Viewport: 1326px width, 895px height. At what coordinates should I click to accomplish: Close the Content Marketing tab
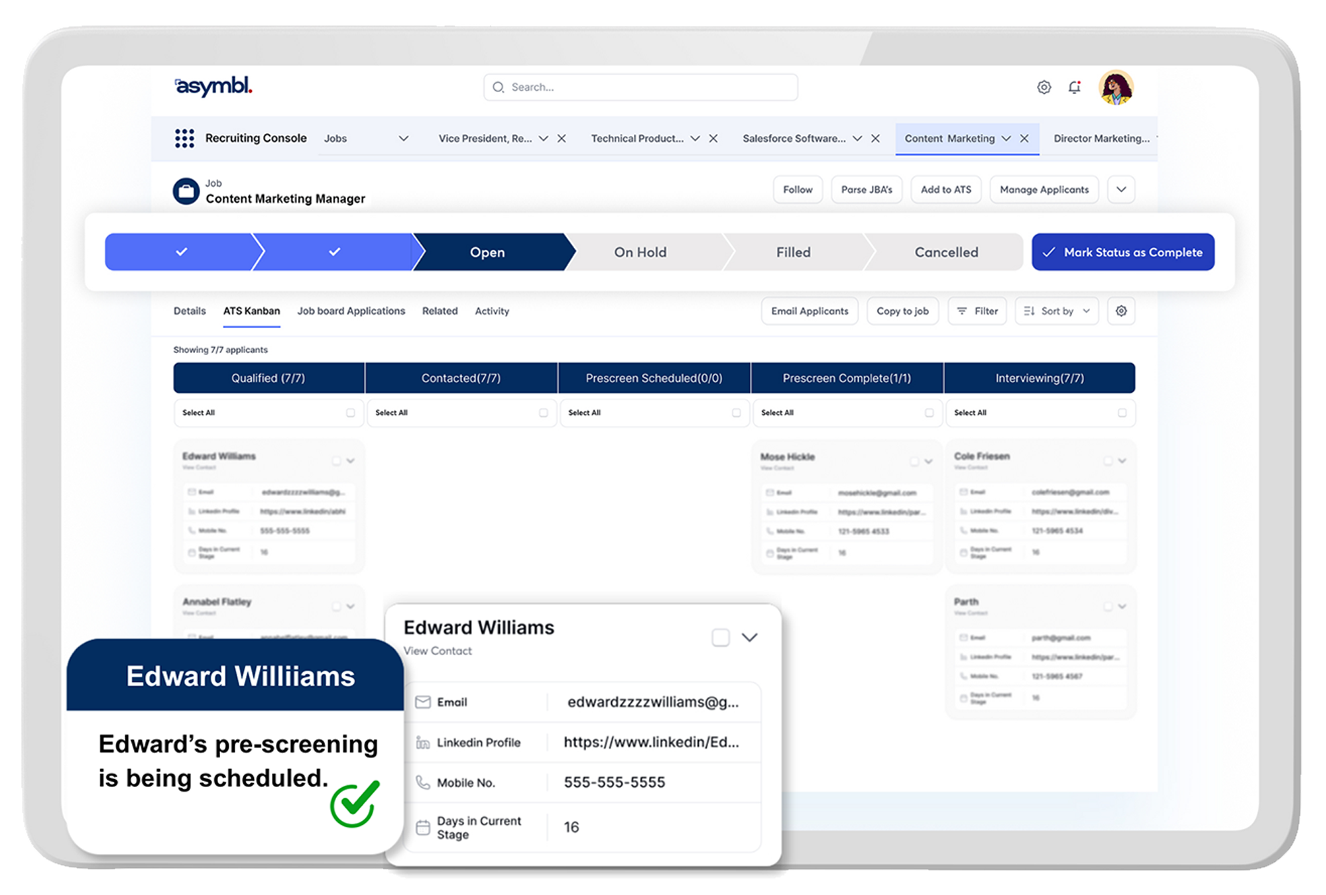pyautogui.click(x=1024, y=138)
